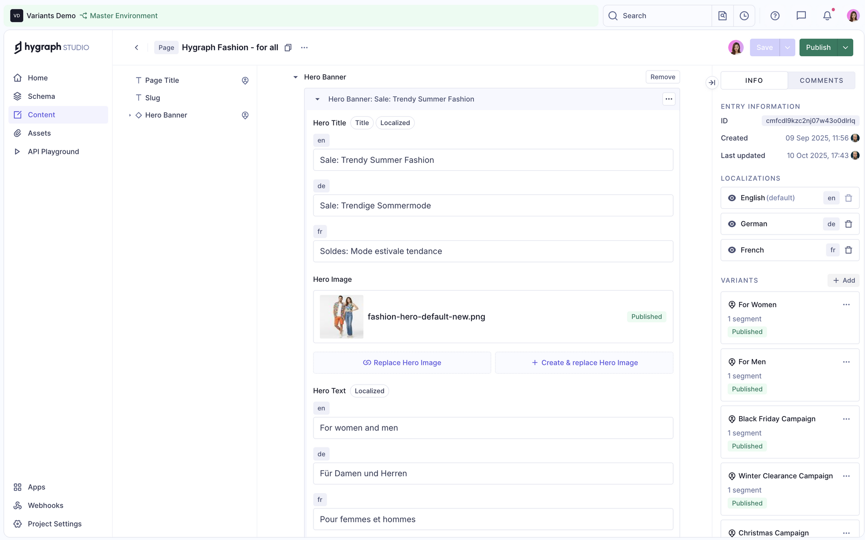Screen dimensions: 865x540
Task: Open recent activity with the clock icon
Action: click(x=744, y=16)
